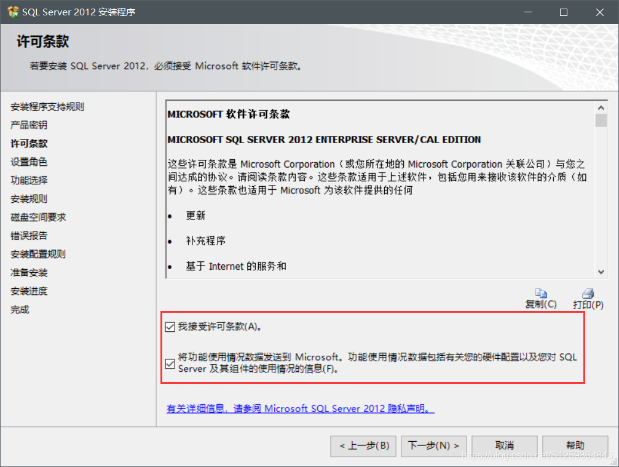
Task: Toggle the send feature usage data to Microsoft checkbox
Action: pos(170,364)
